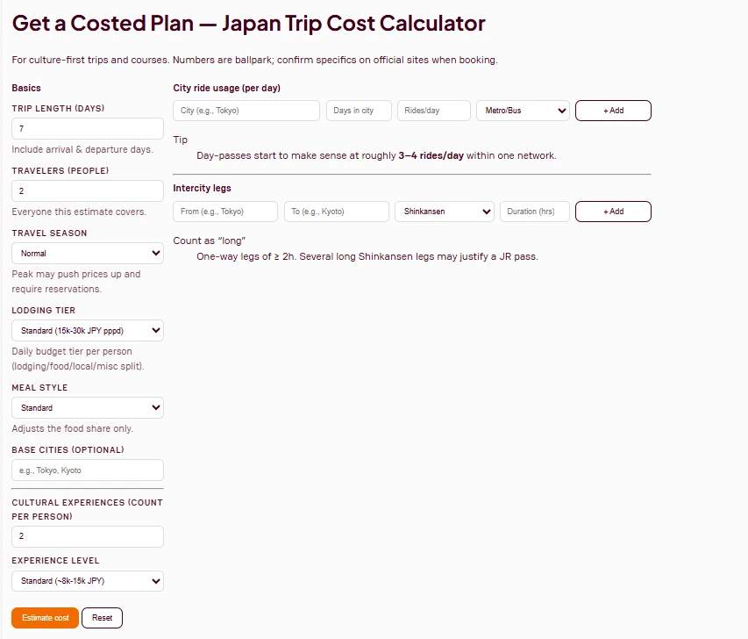The width and height of the screenshot is (748, 639).
Task: Open the Metro/Bus transport mode dropdown
Action: point(523,110)
